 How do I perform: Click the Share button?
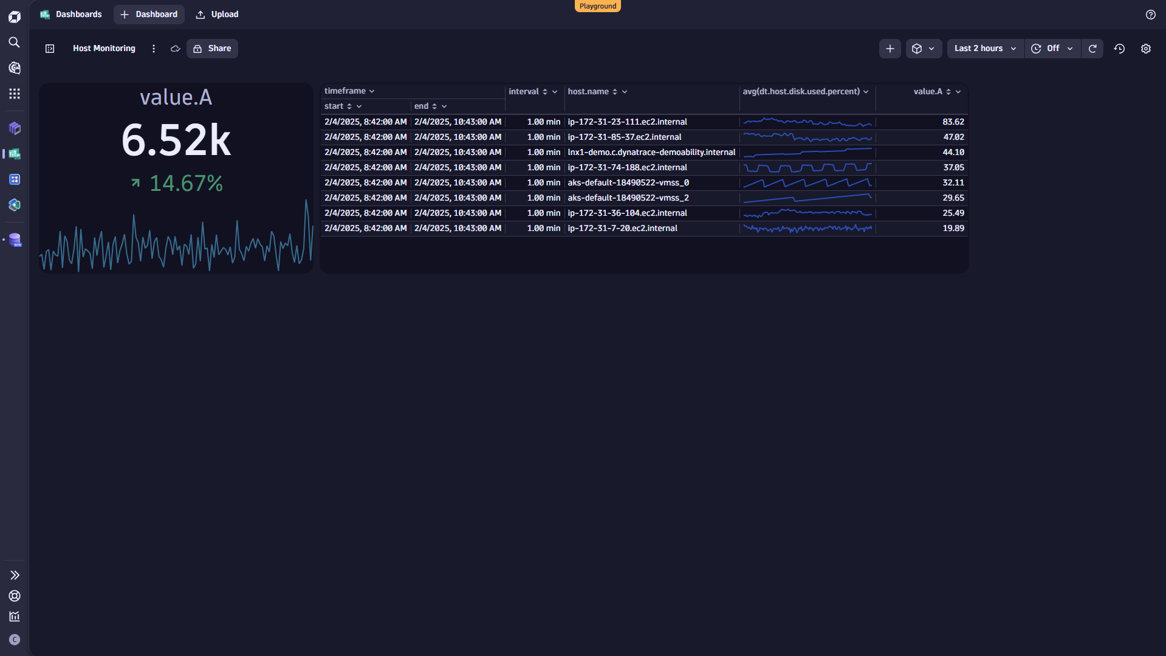211,48
